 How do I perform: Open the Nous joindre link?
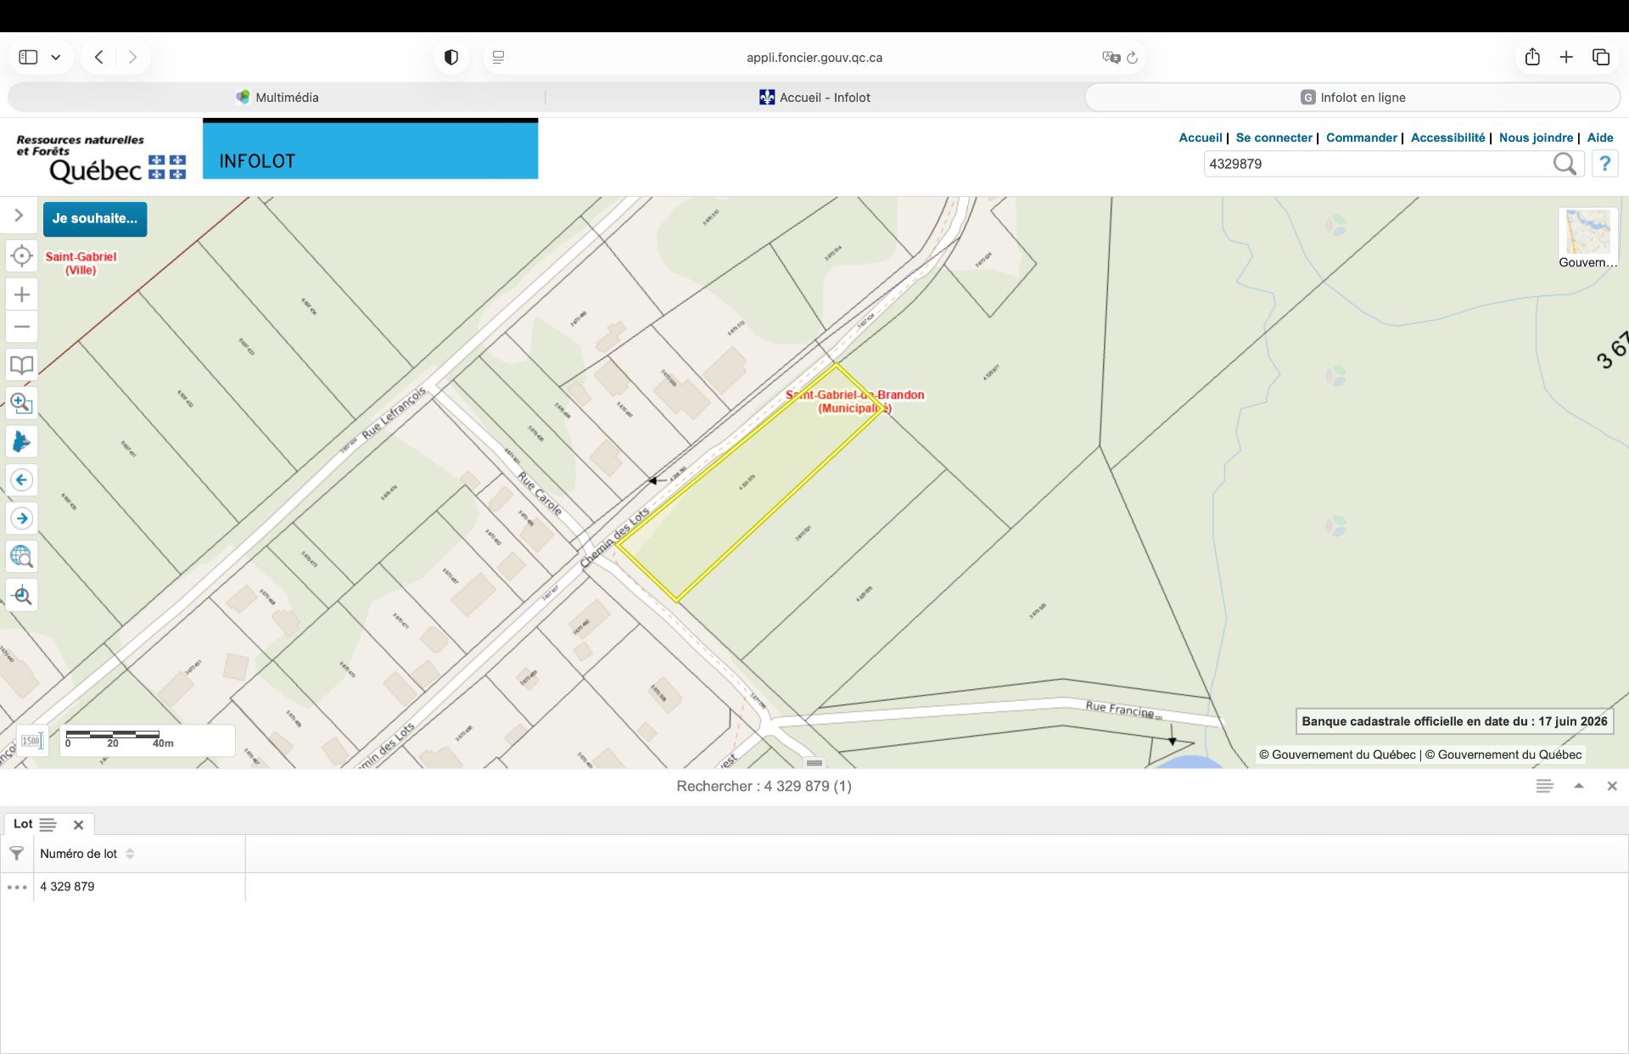click(1536, 137)
